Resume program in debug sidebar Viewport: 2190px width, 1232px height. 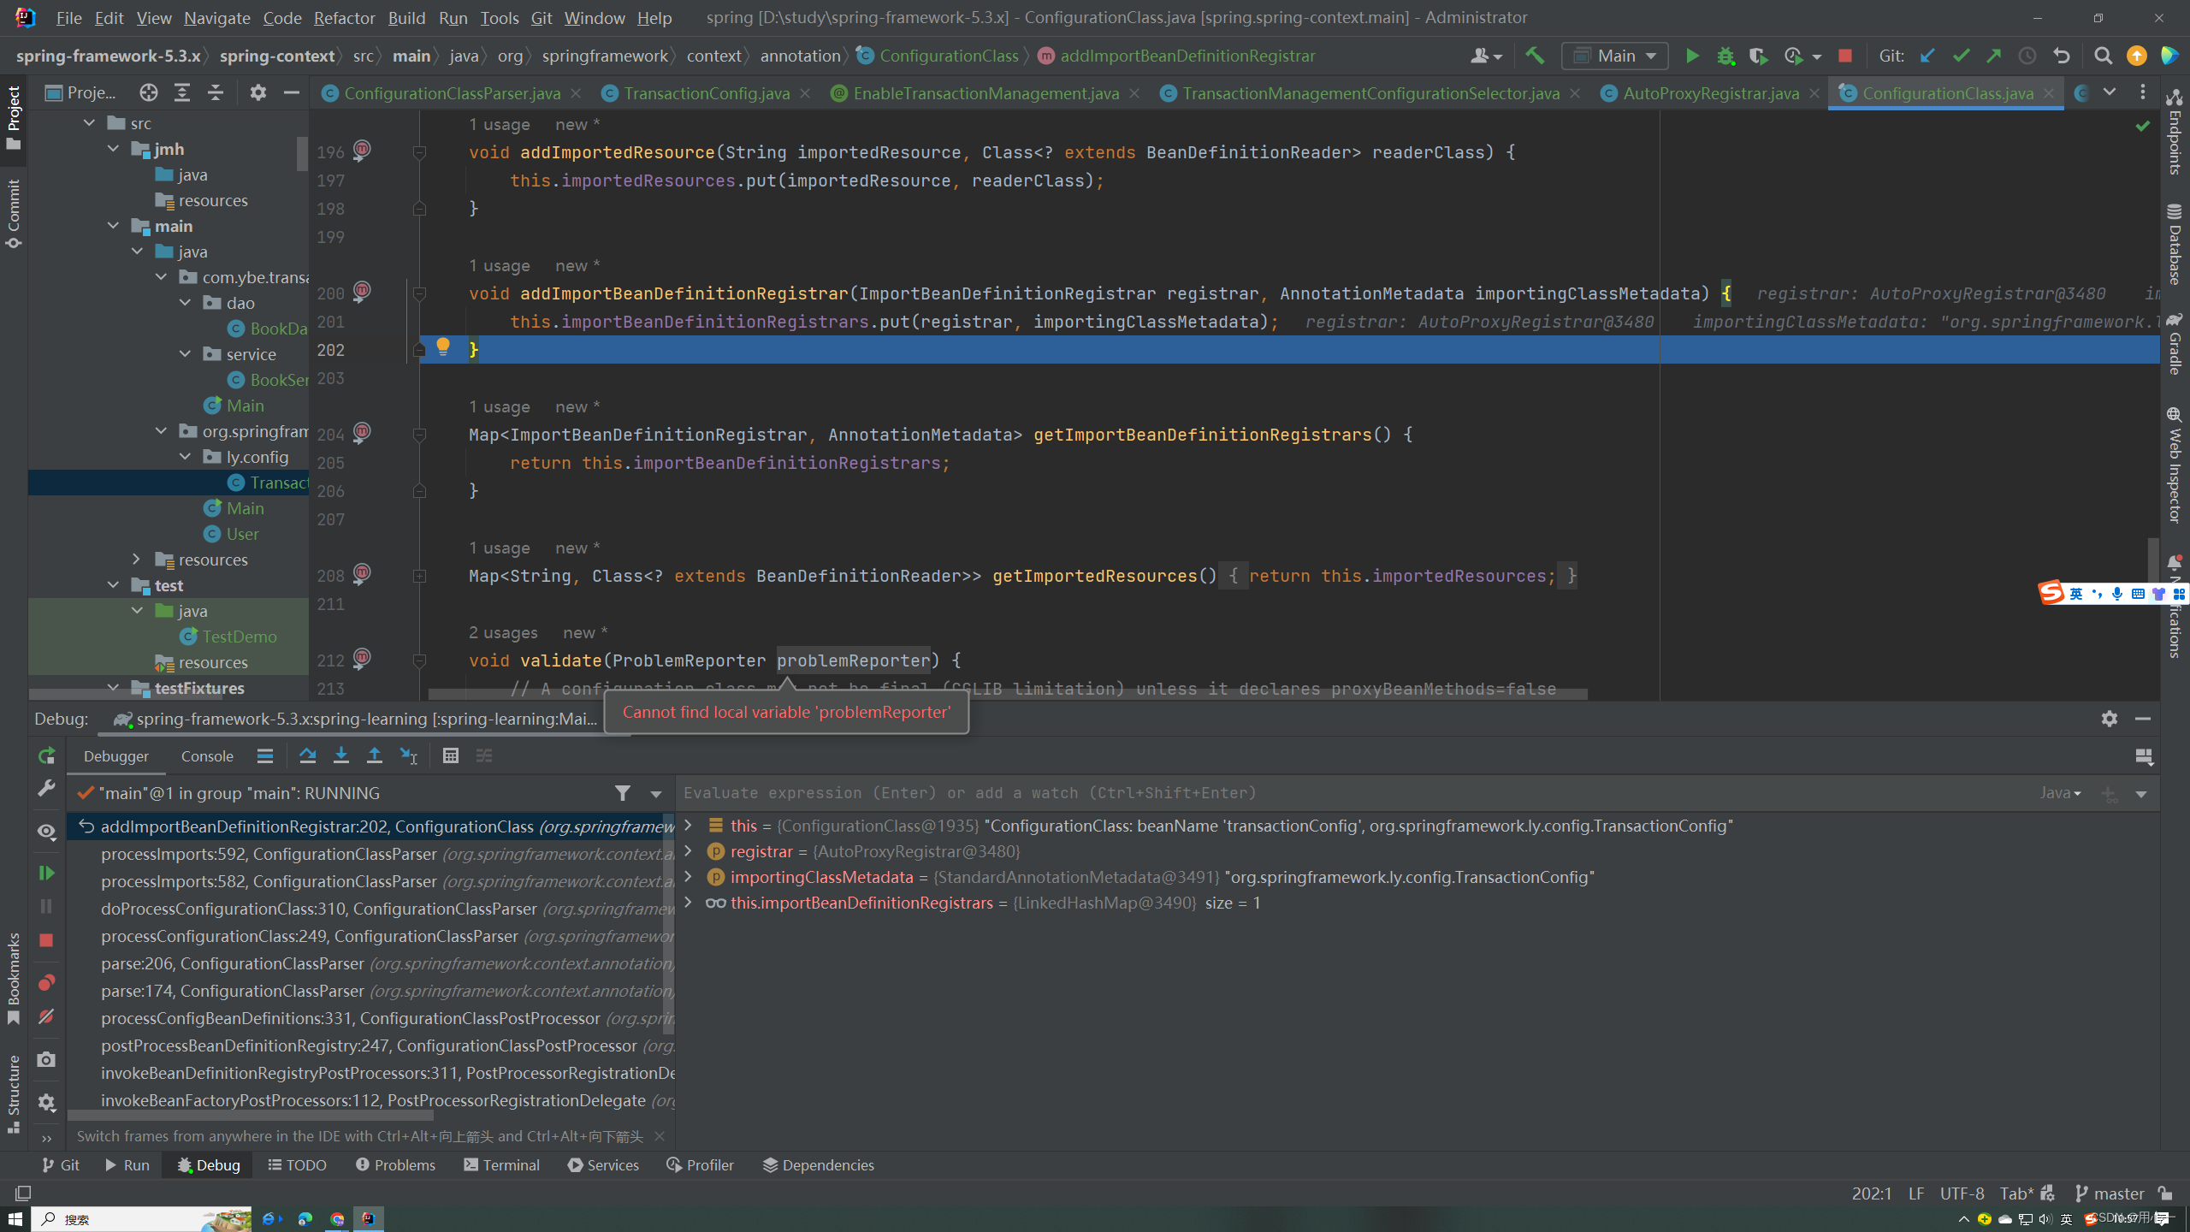[46, 873]
